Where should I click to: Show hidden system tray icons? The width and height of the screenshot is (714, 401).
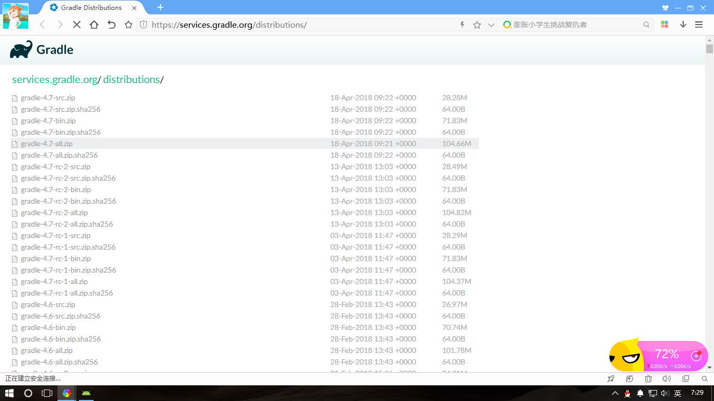click(615, 393)
